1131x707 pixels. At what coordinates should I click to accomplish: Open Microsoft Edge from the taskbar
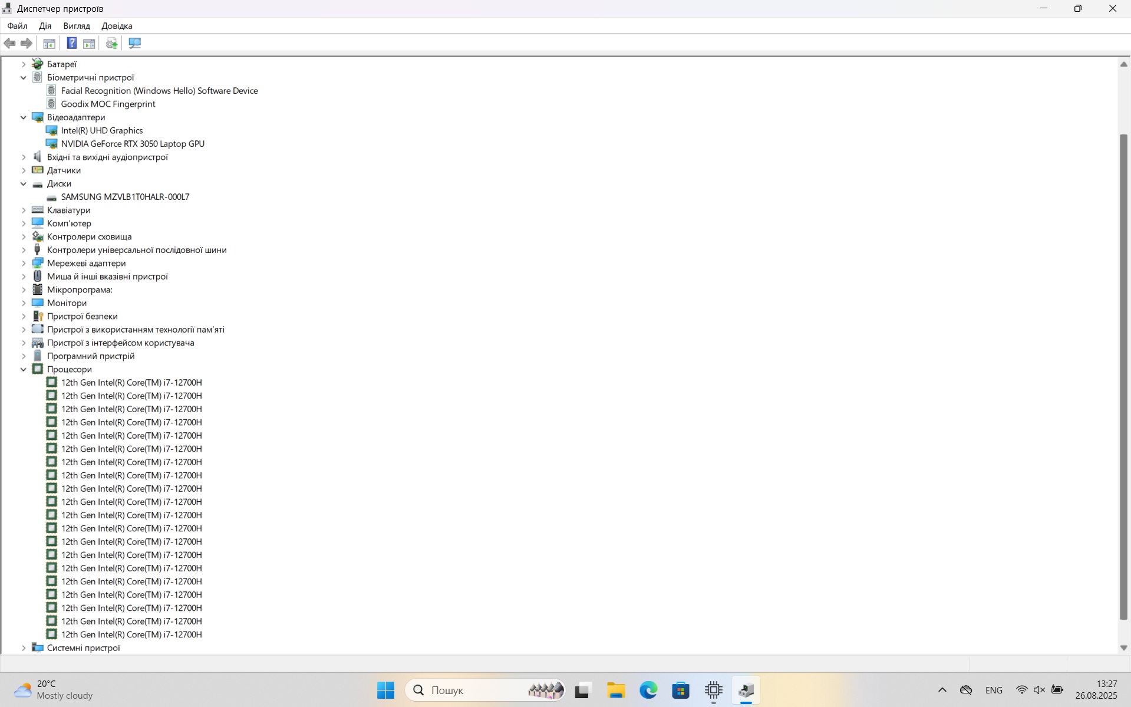click(648, 690)
